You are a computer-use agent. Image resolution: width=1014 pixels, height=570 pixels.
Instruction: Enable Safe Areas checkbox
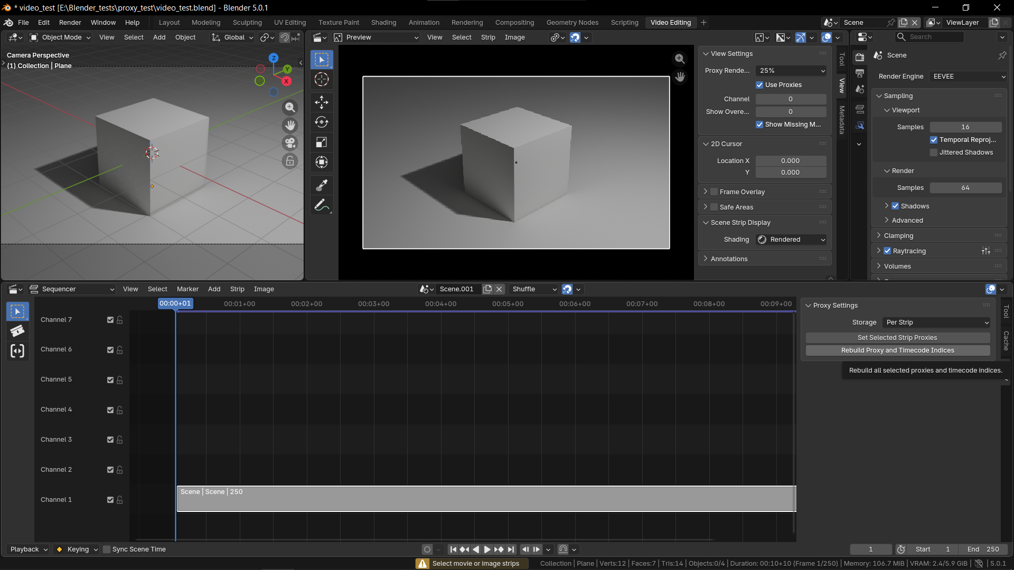pos(714,207)
